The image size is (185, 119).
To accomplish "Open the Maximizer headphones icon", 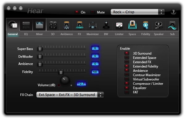I will pos(93,25).
